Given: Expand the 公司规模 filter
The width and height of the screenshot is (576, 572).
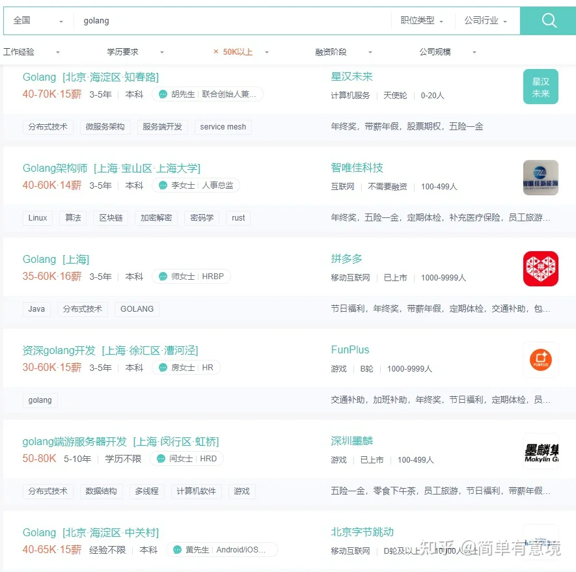Looking at the screenshot, I should pos(448,52).
